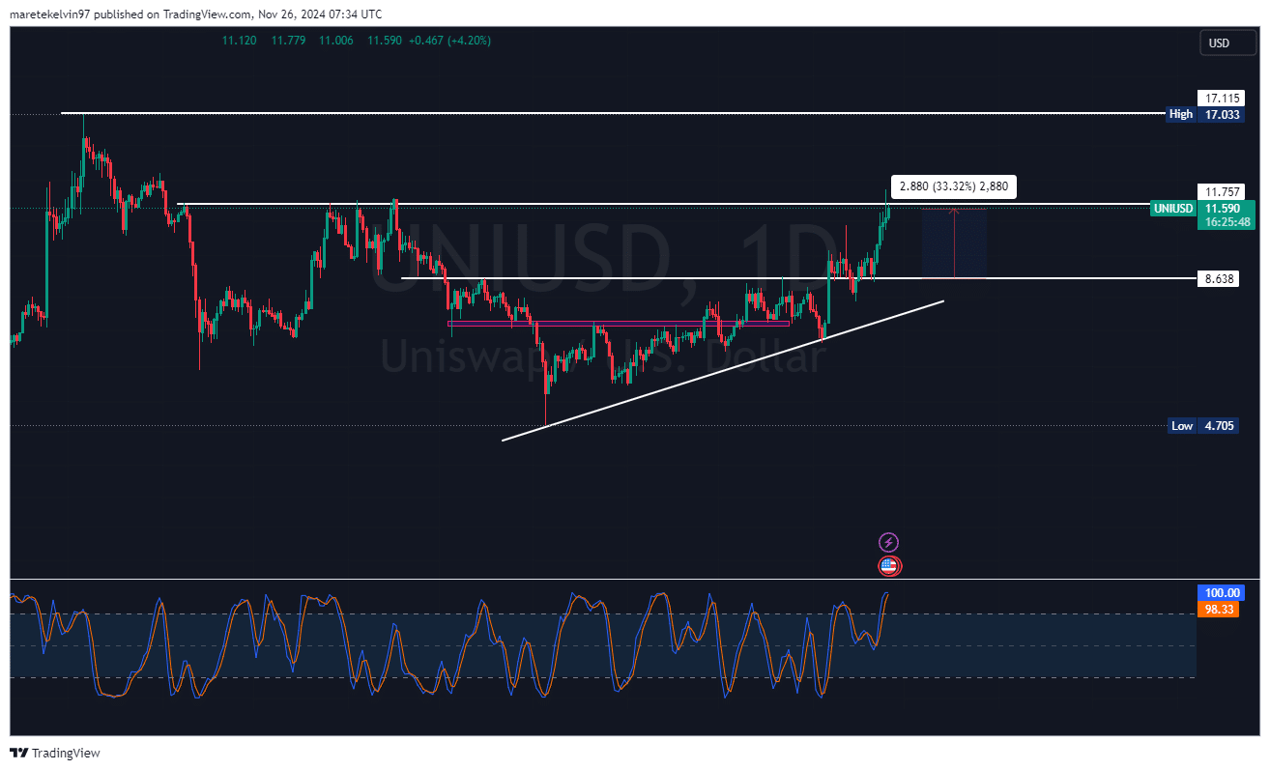Screen dimensions: 1270x770
Task: Click the UNIUSD symbol label on price axis
Action: tap(1172, 209)
